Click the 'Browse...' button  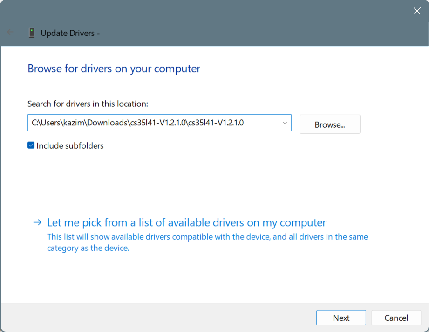329,124
